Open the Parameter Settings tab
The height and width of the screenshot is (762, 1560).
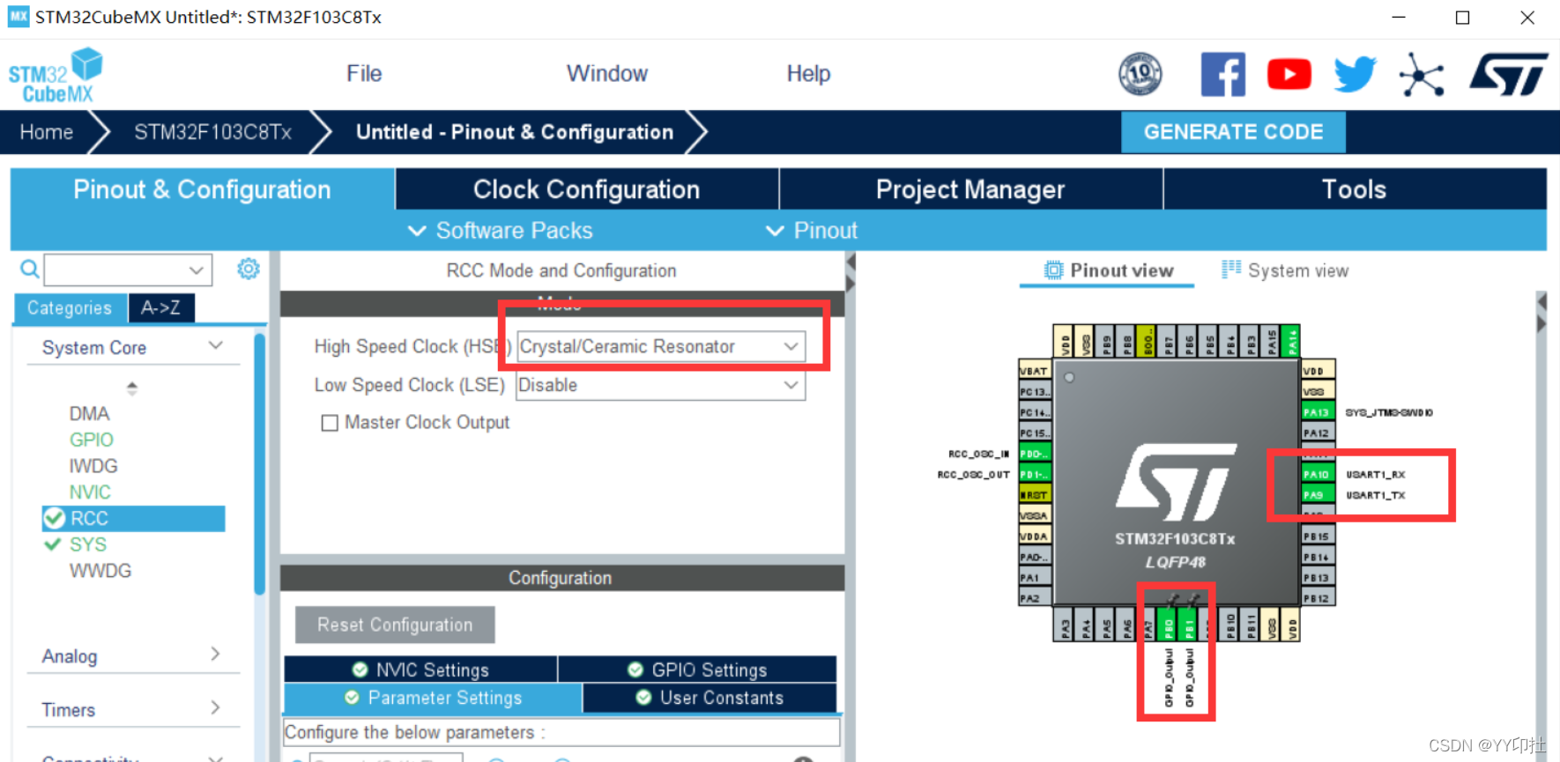[x=433, y=698]
